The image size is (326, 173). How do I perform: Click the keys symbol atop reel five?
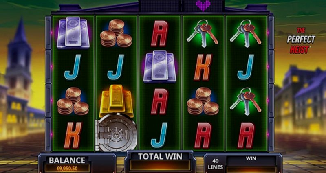(x=246, y=33)
